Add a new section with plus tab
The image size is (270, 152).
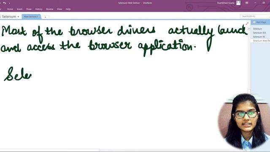click(x=45, y=17)
